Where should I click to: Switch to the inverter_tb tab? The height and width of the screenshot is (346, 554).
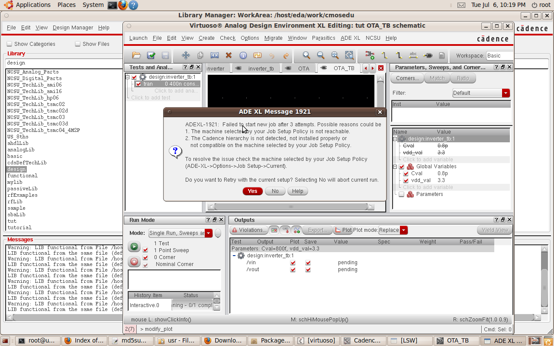(256, 68)
